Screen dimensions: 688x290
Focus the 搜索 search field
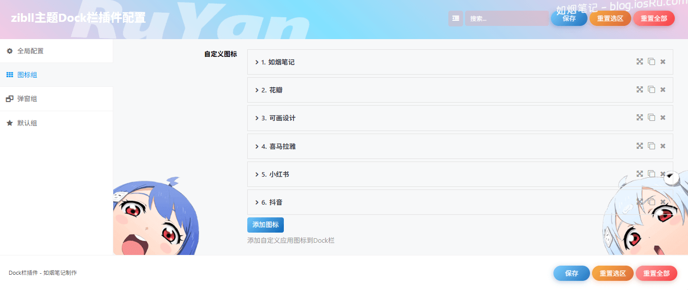[x=506, y=18]
